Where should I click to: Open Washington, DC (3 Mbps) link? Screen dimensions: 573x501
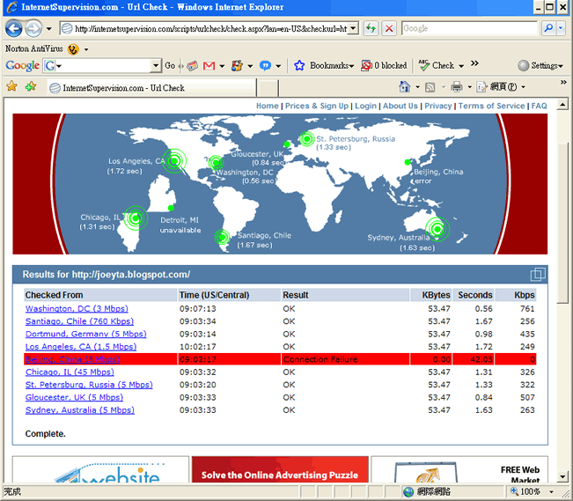tap(77, 309)
